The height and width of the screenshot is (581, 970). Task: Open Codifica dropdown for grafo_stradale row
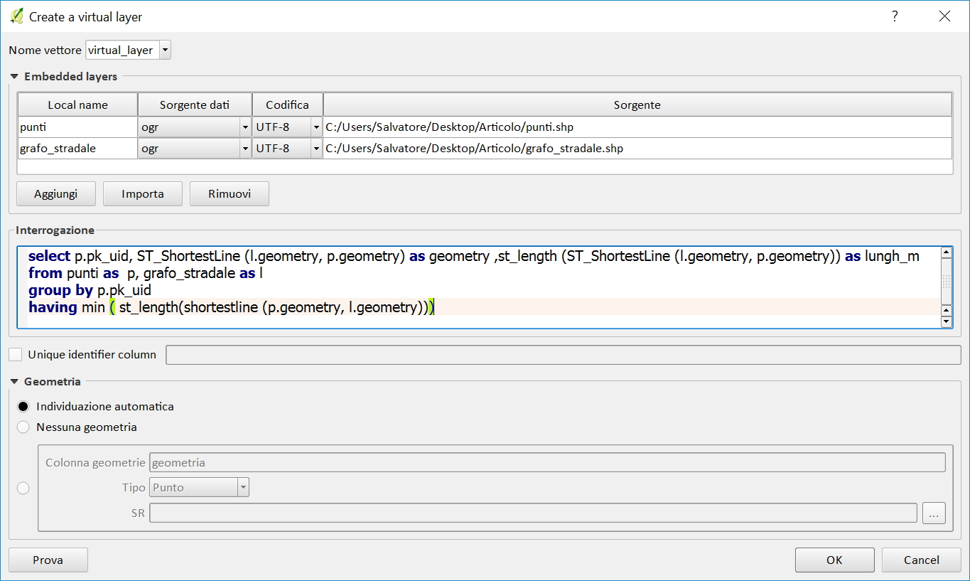click(316, 149)
